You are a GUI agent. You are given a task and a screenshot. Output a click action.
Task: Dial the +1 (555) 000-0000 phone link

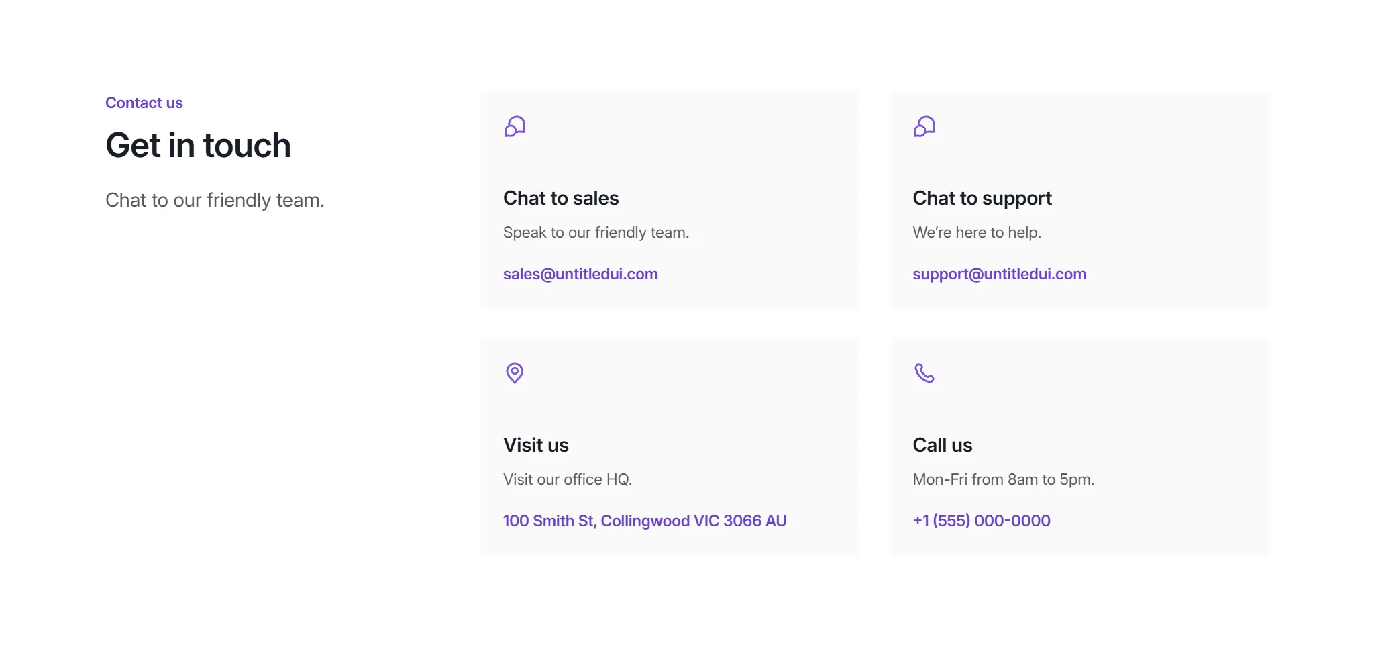click(982, 521)
